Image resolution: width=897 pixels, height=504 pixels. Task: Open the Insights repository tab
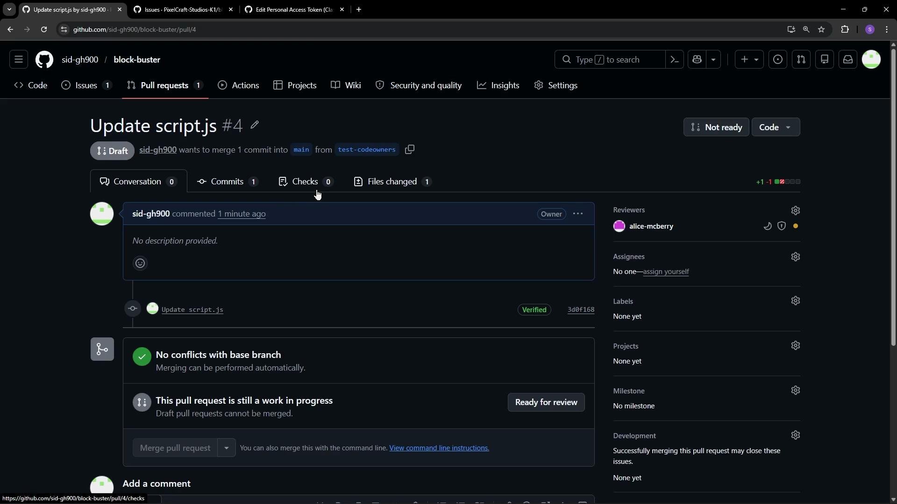[x=498, y=85]
